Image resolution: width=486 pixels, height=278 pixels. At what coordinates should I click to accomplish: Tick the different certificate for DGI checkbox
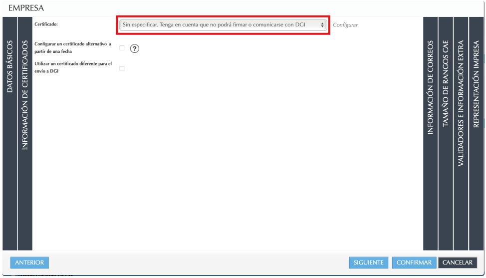pos(122,68)
